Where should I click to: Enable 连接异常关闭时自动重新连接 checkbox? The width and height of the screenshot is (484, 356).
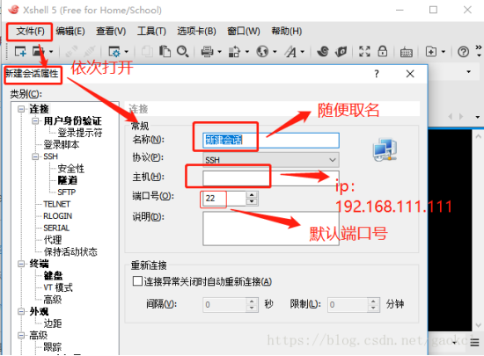[x=137, y=281]
